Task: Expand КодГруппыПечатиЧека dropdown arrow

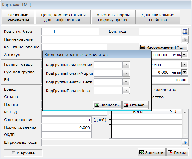Action: coord(126,91)
